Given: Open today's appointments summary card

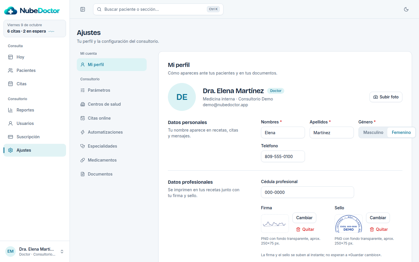Looking at the screenshot, I should [35, 29].
